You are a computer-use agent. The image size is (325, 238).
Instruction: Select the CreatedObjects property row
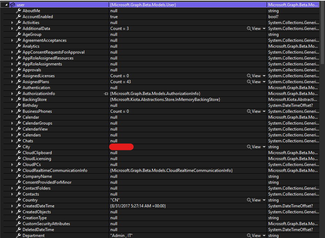[161, 212]
